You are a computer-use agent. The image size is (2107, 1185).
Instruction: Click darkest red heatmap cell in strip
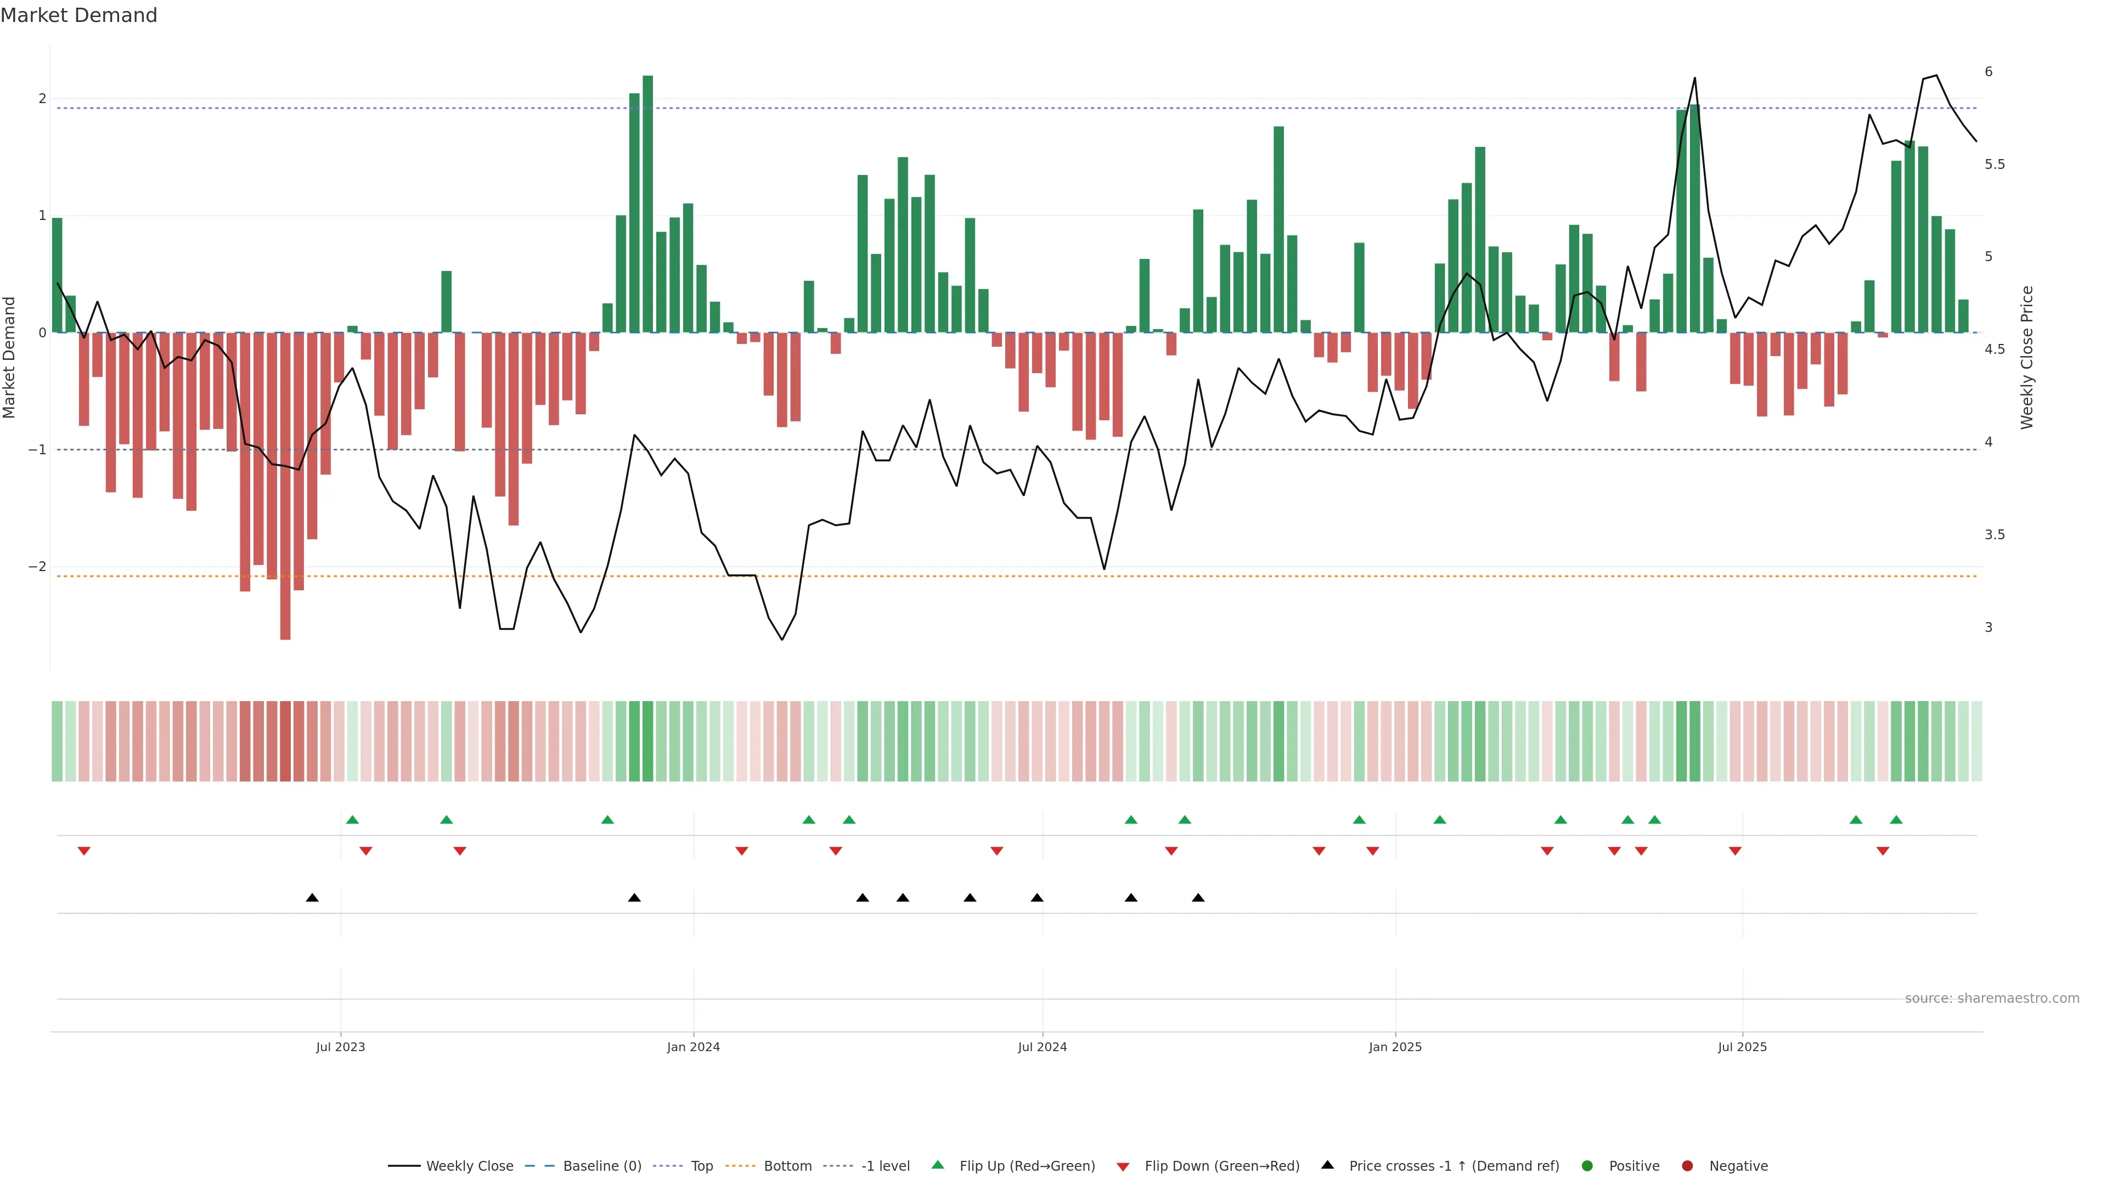285,741
